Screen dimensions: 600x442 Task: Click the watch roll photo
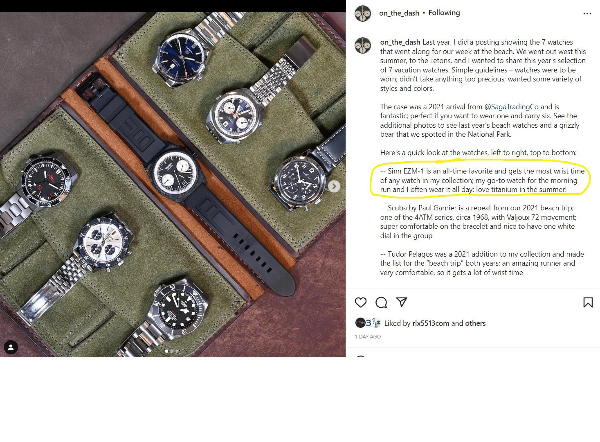173,184
